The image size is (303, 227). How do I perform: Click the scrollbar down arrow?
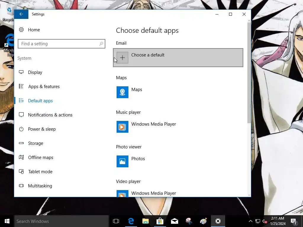tap(249, 195)
